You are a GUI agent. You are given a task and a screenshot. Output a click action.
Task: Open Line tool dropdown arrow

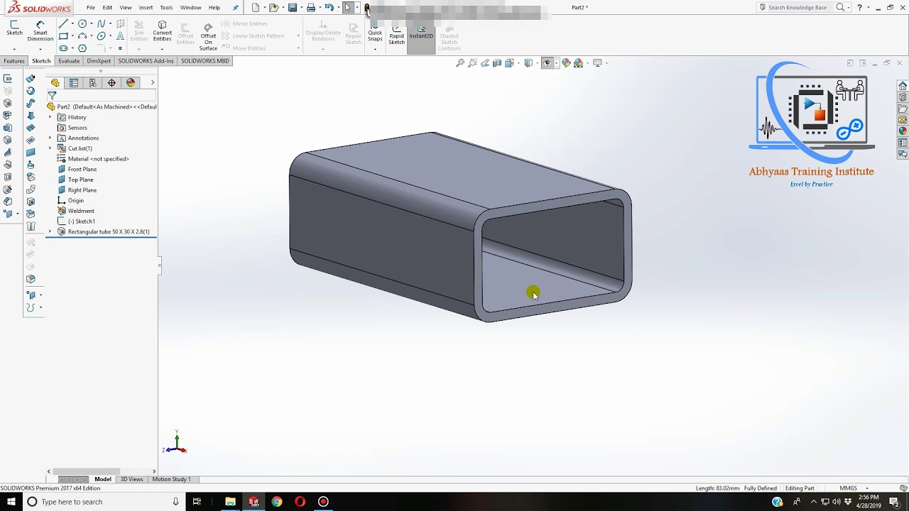(x=72, y=23)
